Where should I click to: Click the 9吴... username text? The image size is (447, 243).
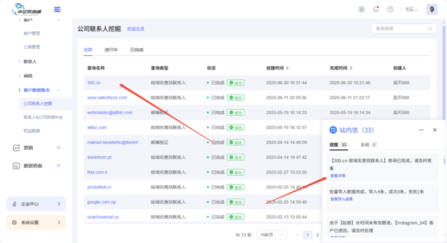[412, 10]
